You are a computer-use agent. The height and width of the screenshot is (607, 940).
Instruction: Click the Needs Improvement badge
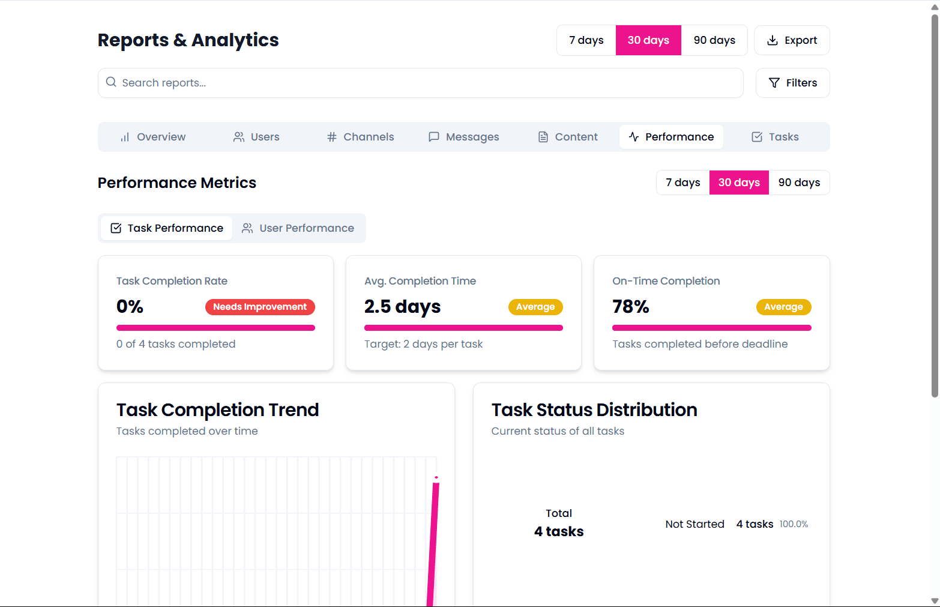point(260,307)
